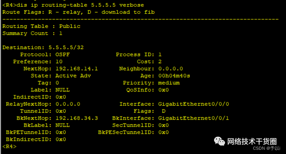The height and width of the screenshot is (154, 286).
Task: Click the Priority medium value
Action: [169, 83]
